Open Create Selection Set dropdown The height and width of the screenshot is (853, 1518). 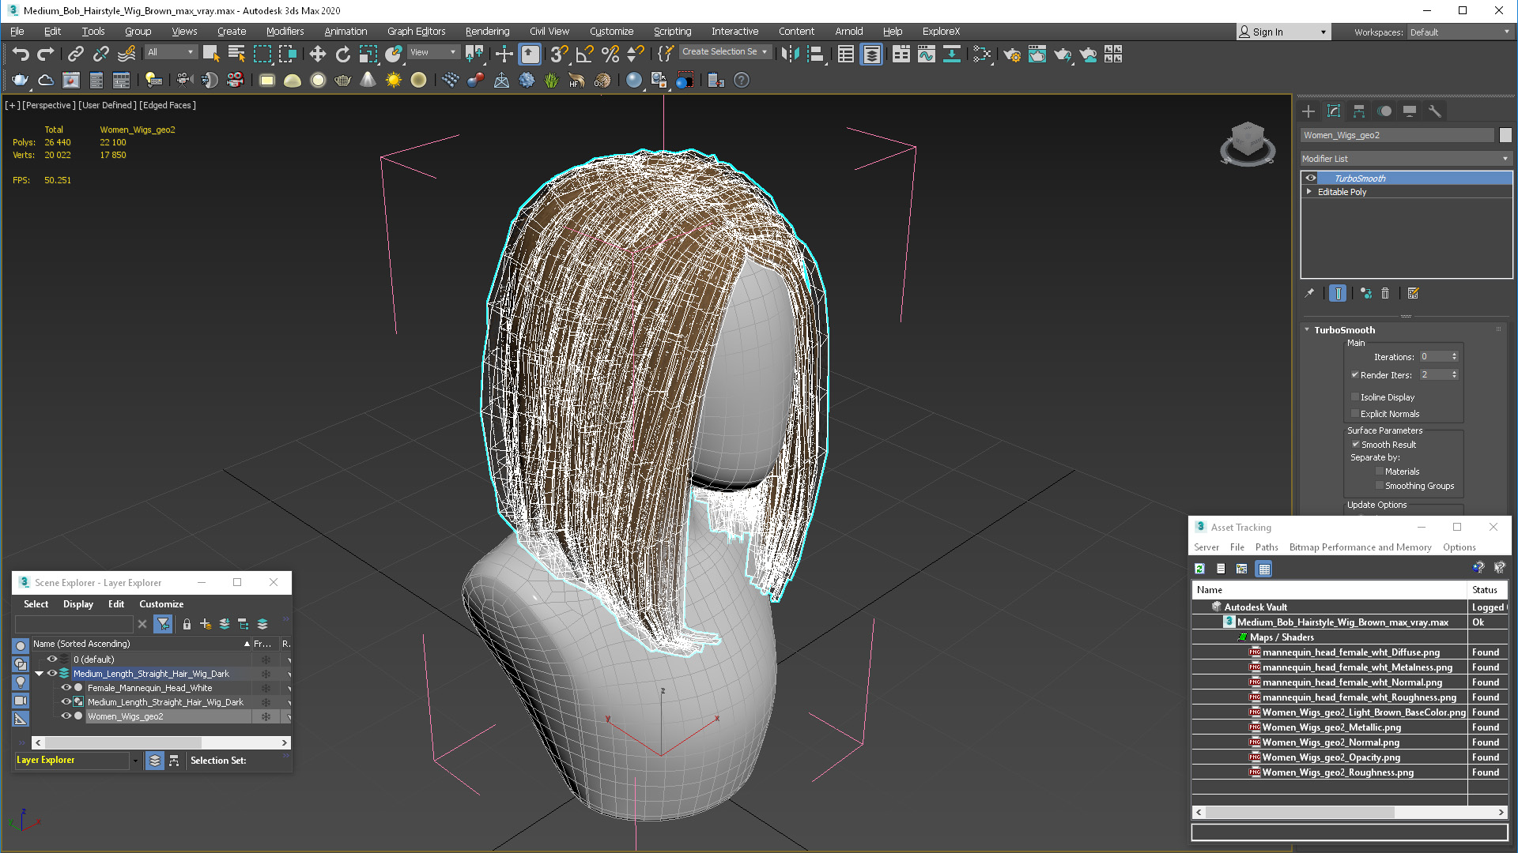pyautogui.click(x=725, y=51)
